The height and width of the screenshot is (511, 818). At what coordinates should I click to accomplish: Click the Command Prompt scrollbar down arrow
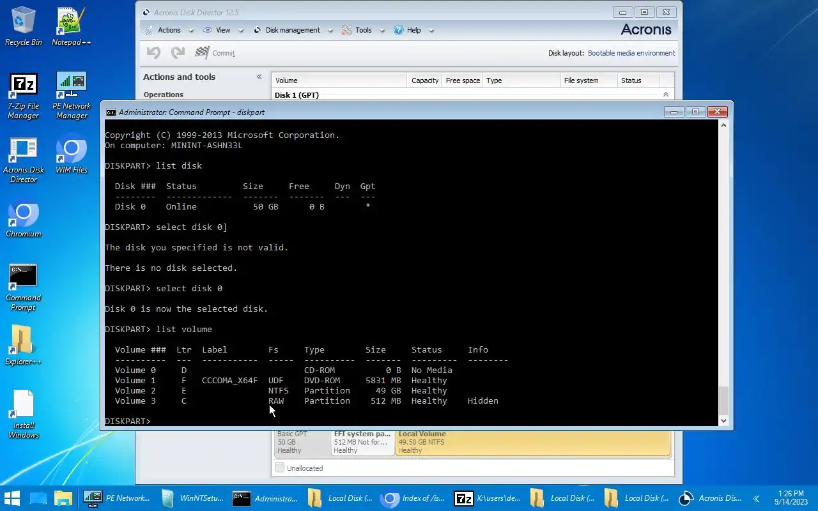[x=723, y=420]
